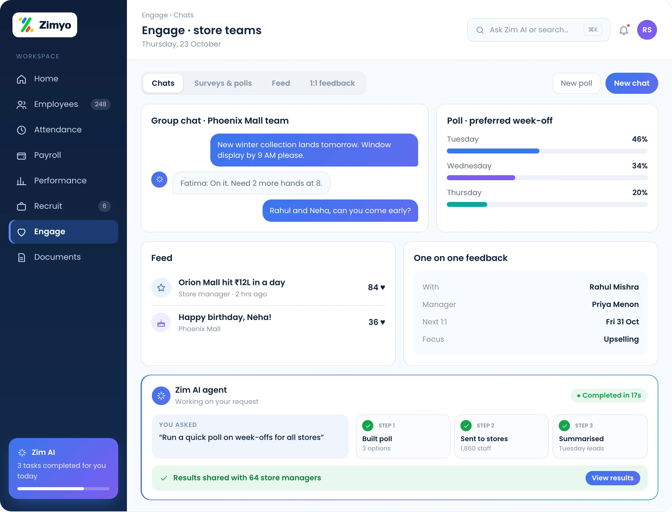This screenshot has width=672, height=512.
Task: Click the birthday cake icon for Neha
Action: coord(161,322)
